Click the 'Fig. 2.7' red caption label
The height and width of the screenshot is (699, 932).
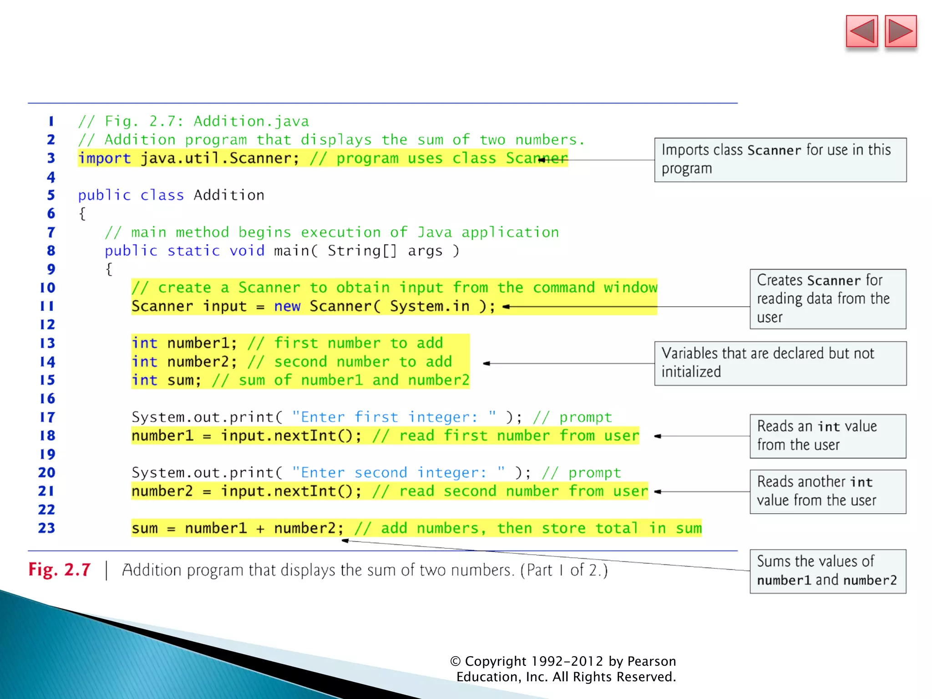coord(60,570)
